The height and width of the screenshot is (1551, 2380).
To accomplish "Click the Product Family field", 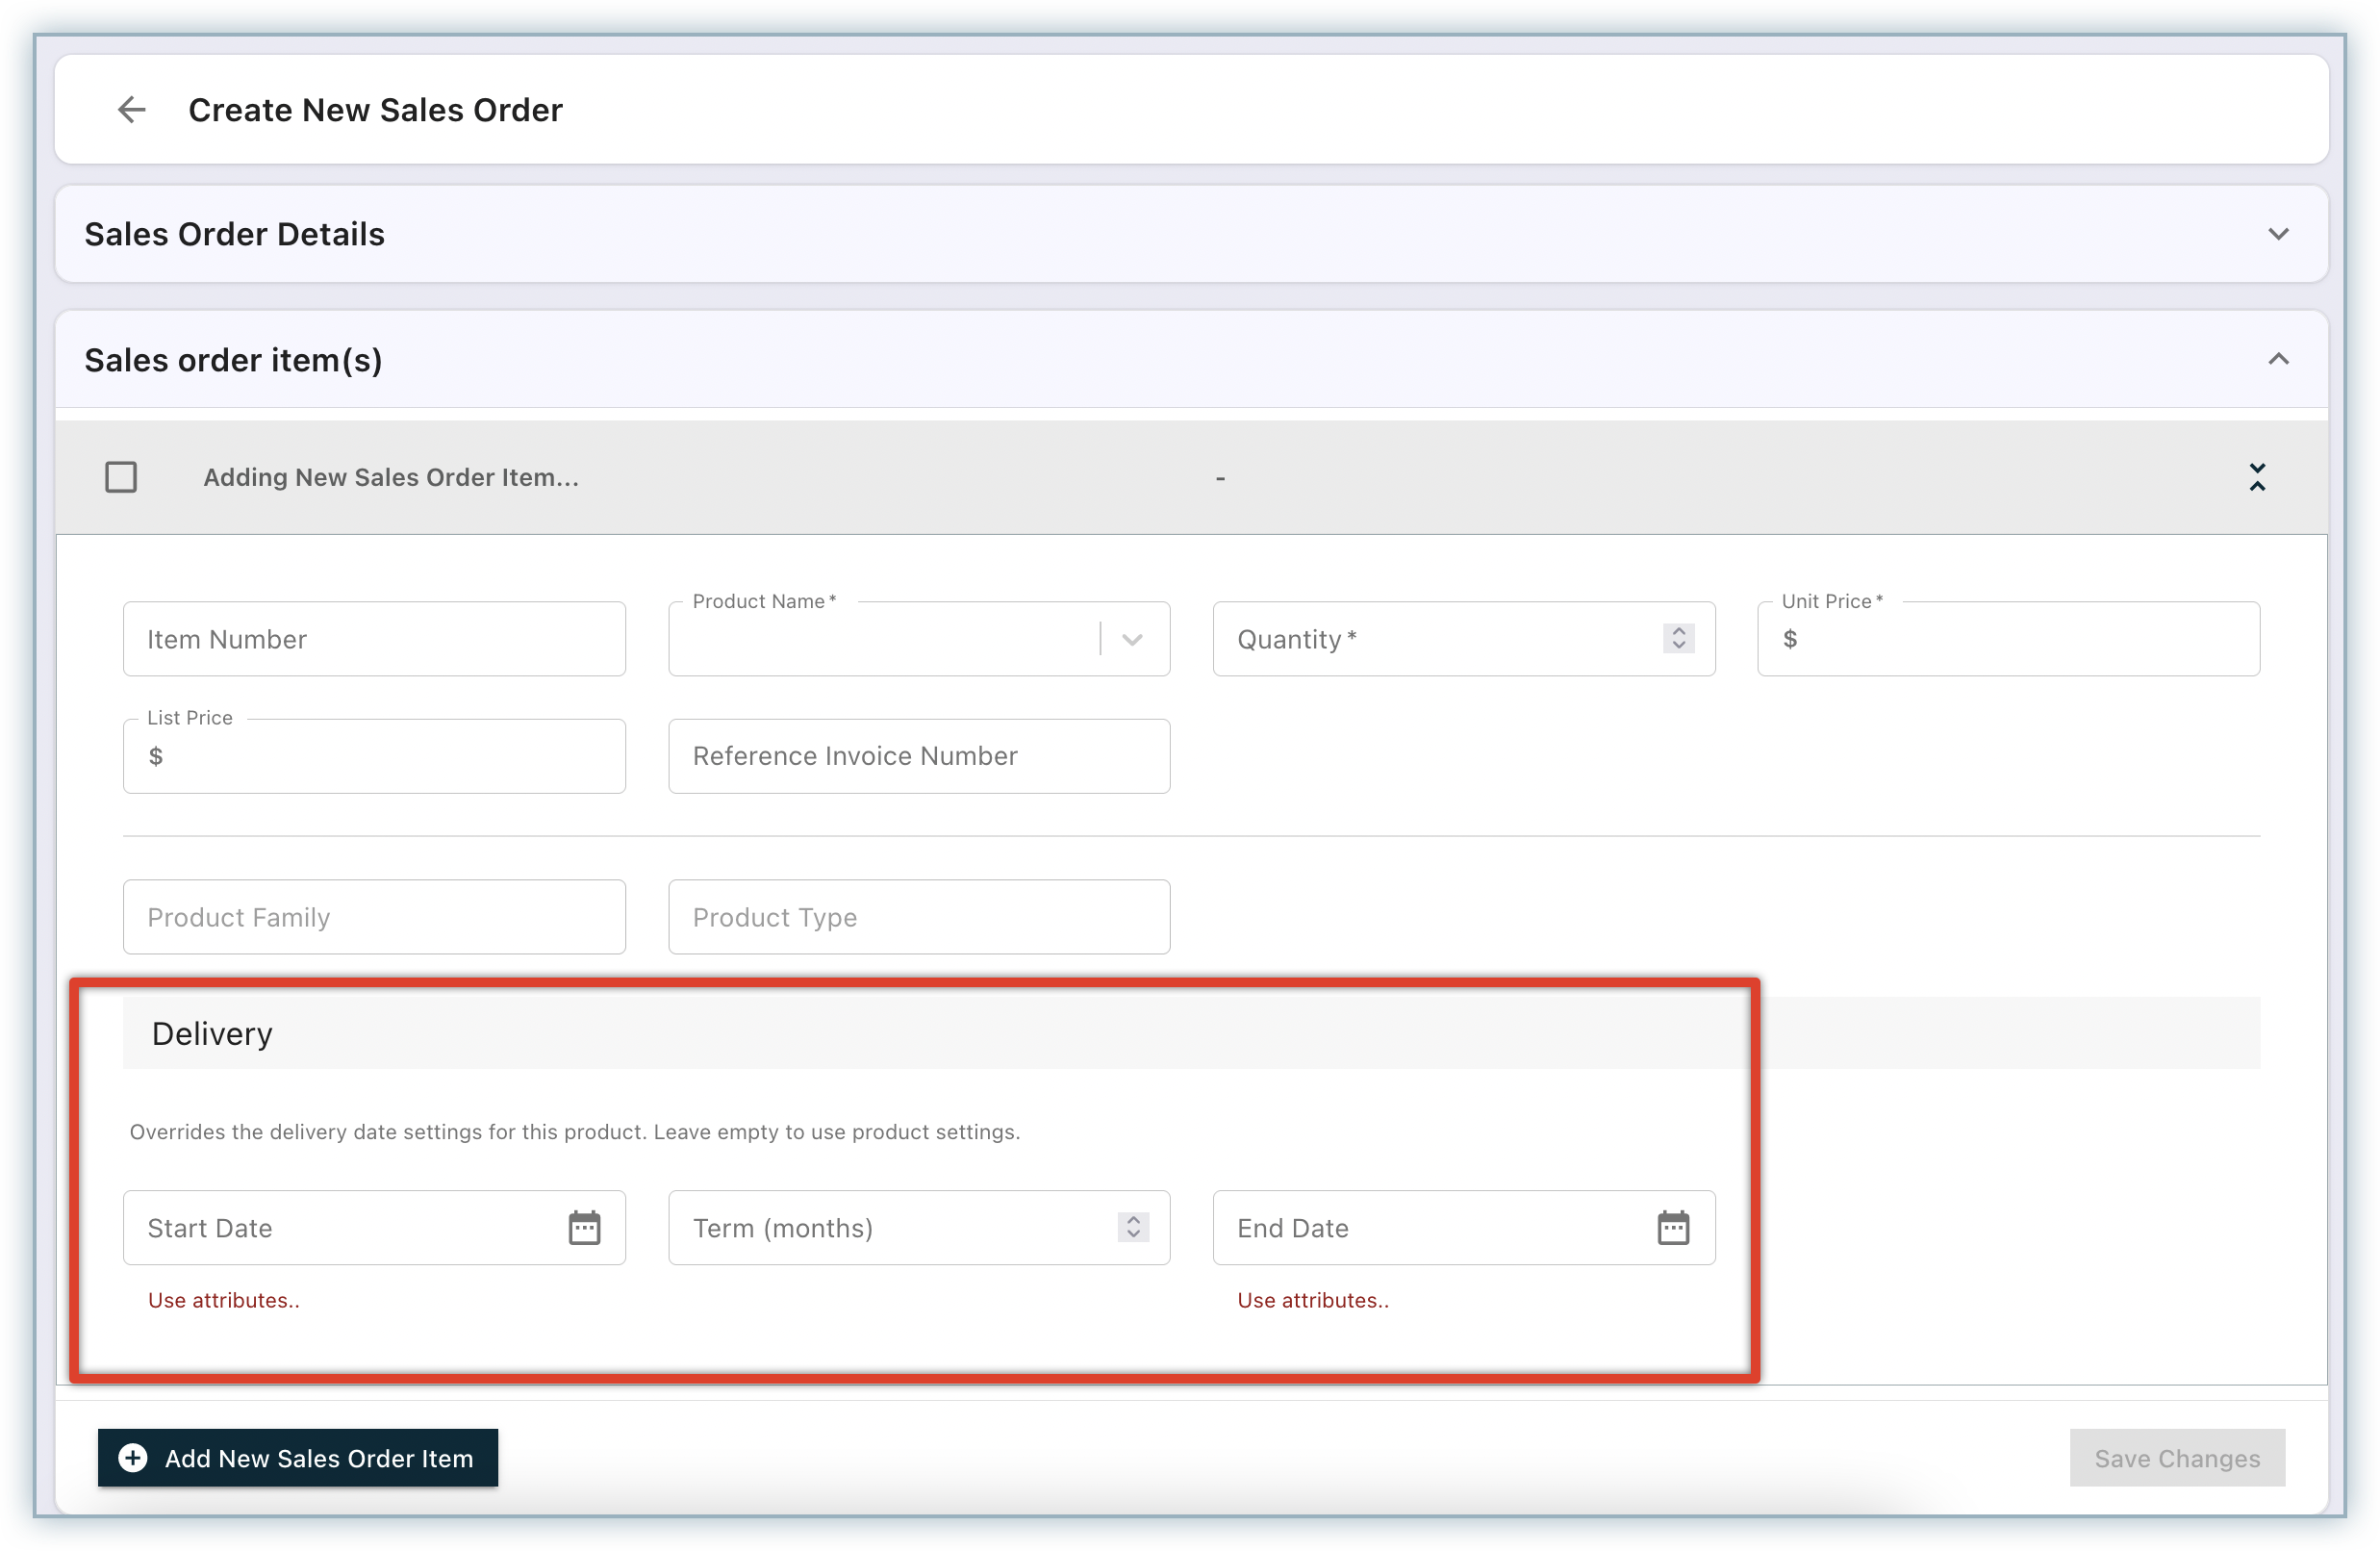I will pyautogui.click(x=374, y=917).
